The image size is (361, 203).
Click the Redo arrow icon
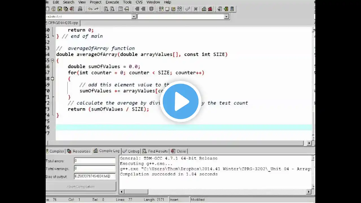click(96, 9)
